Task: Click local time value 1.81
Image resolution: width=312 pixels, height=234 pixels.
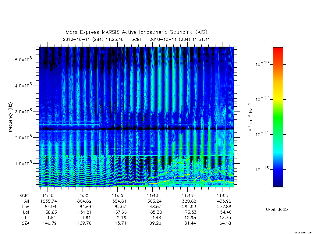Action: 52,218
